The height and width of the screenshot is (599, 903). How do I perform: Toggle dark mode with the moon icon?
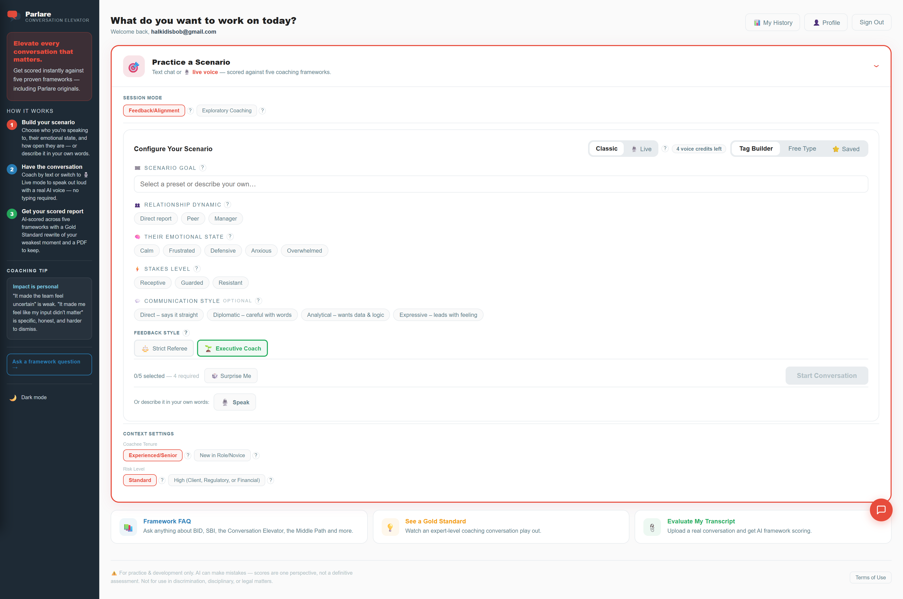tap(13, 397)
